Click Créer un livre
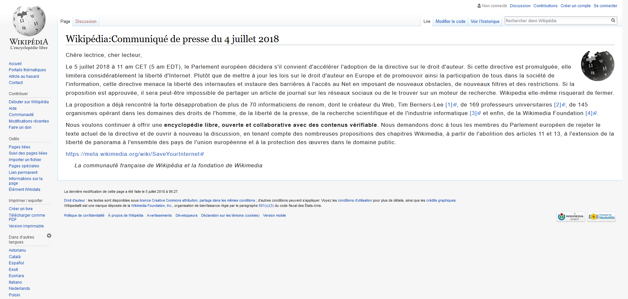Image resolution: width=628 pixels, height=299 pixels. tap(21, 209)
